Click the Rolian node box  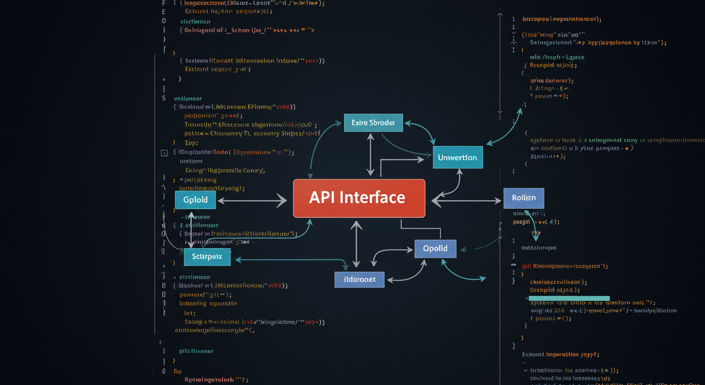524,198
